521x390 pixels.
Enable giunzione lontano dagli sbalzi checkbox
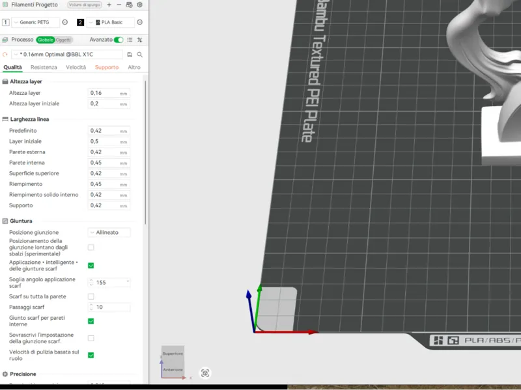(91, 248)
